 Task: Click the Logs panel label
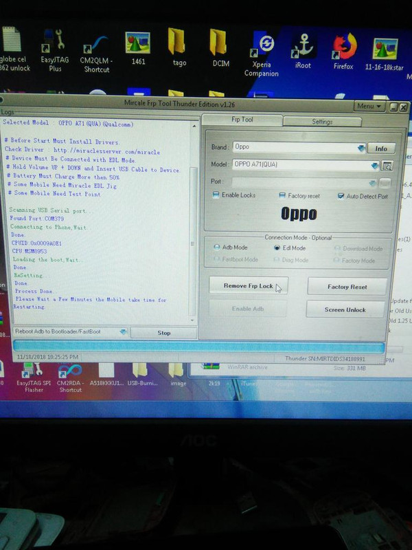tap(7, 111)
